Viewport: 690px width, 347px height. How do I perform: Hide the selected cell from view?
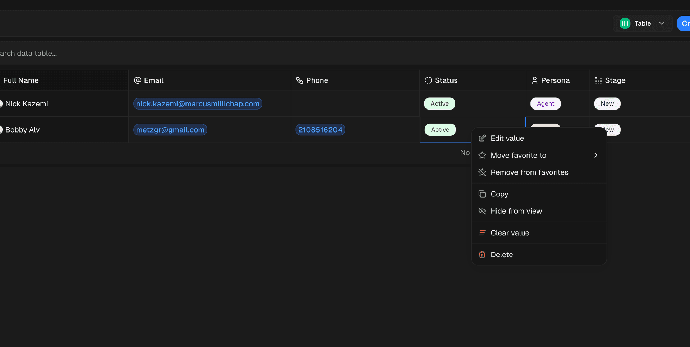pyautogui.click(x=516, y=211)
